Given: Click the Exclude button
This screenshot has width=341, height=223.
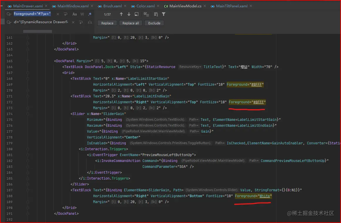Looking at the screenshot, I should tap(154, 23).
